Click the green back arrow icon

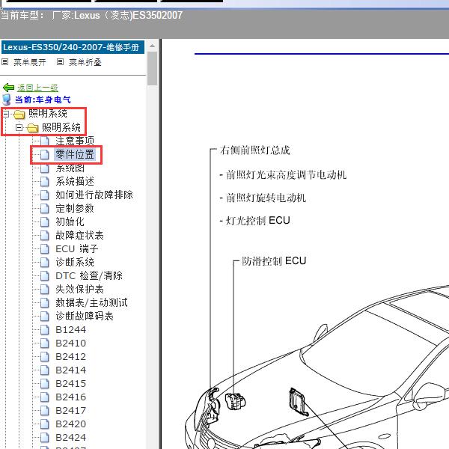pos(8,88)
